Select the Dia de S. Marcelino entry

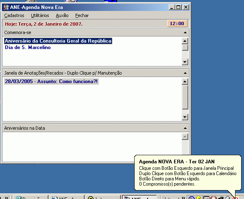click(28, 47)
